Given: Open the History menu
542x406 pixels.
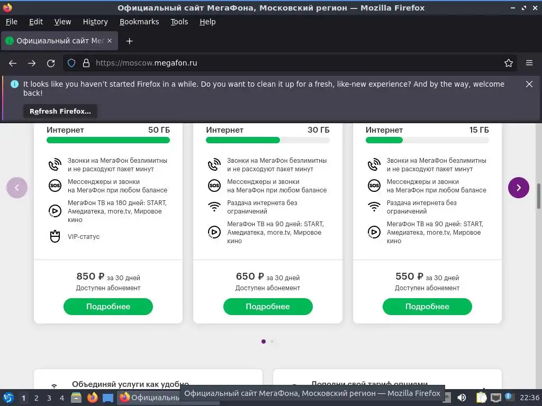Looking at the screenshot, I should coord(95,22).
